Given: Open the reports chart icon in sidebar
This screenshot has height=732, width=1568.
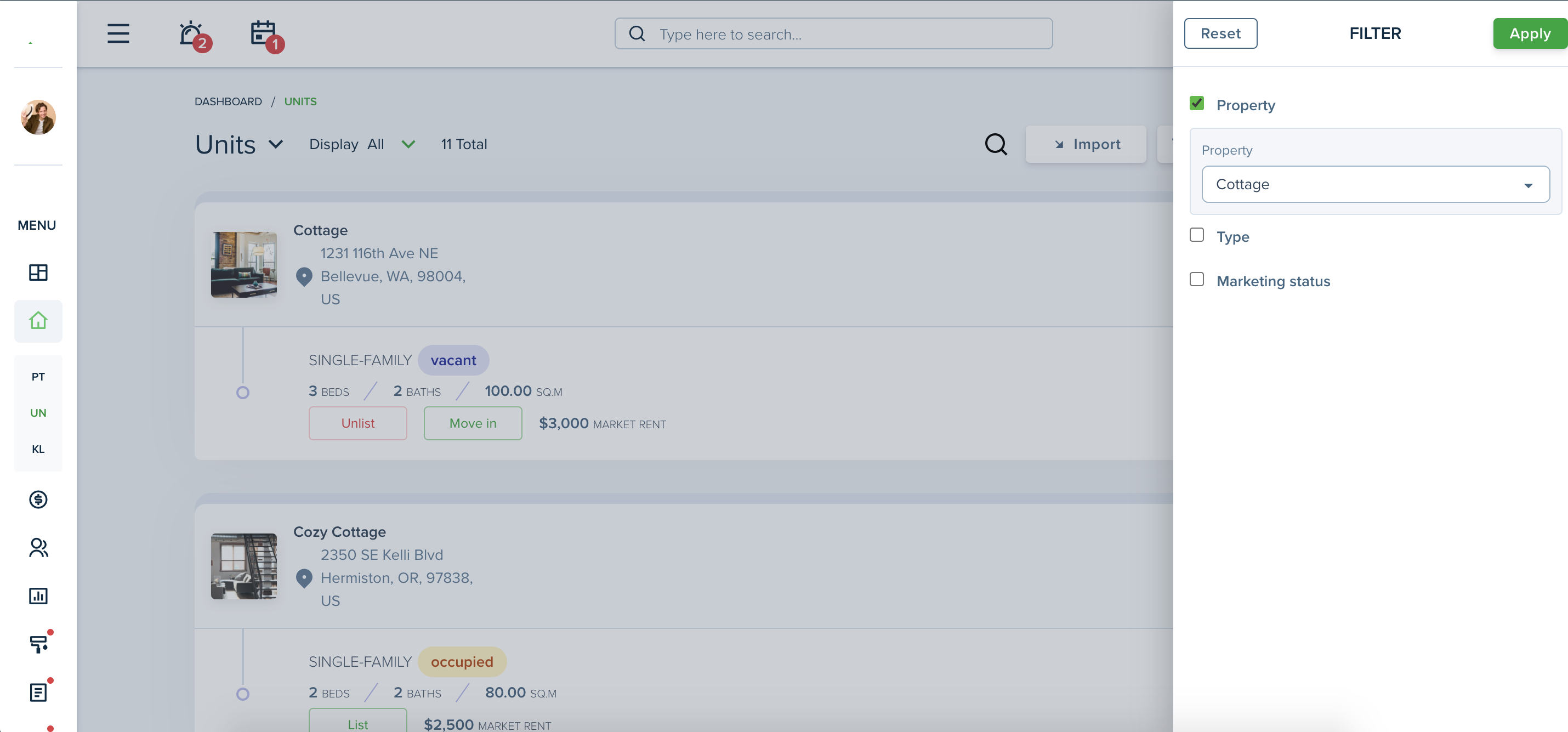Looking at the screenshot, I should point(38,595).
